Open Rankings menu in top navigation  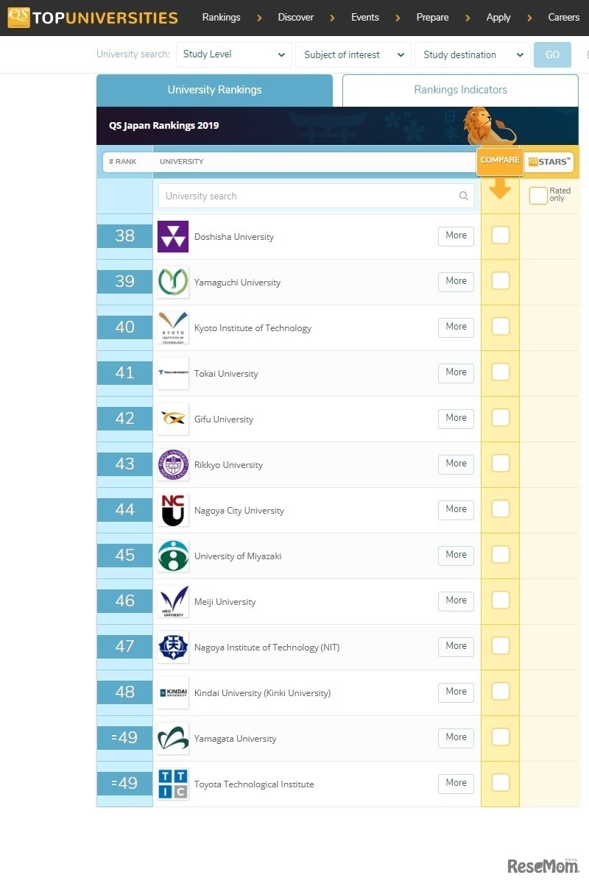tap(221, 17)
